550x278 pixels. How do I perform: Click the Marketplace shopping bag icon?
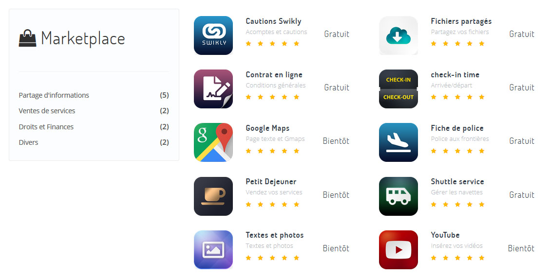point(27,38)
